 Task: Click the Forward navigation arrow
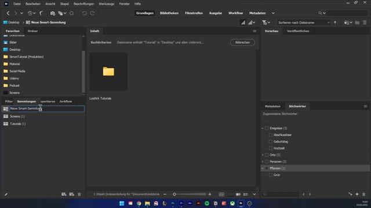pos(16,13)
